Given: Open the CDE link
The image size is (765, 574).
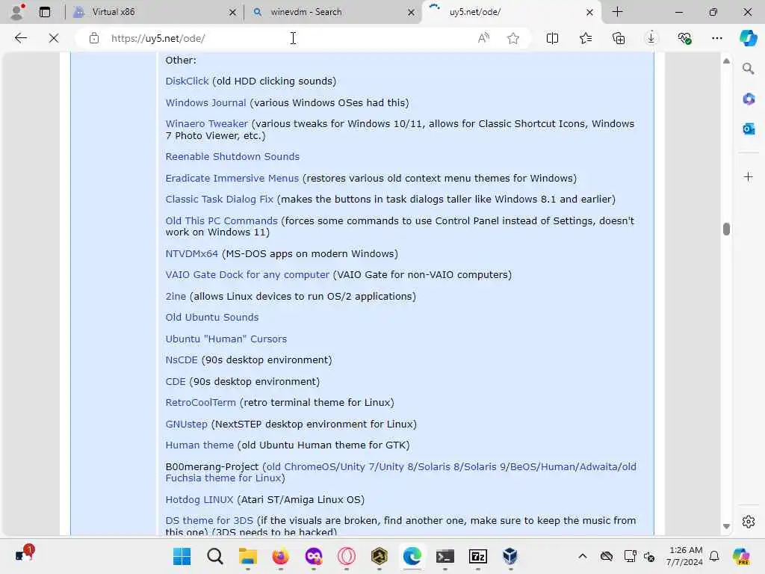Looking at the screenshot, I should pyautogui.click(x=175, y=381).
